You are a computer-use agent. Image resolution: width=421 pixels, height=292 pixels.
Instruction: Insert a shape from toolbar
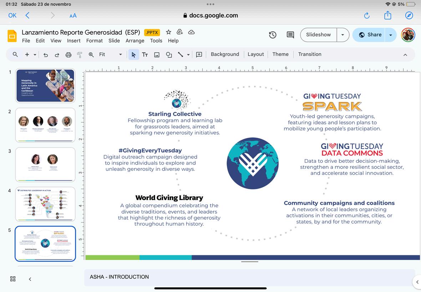coord(169,54)
